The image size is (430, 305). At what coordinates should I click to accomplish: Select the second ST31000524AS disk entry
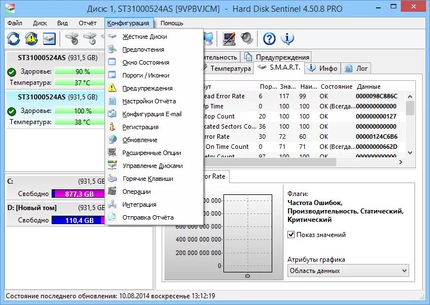[x=55, y=110]
